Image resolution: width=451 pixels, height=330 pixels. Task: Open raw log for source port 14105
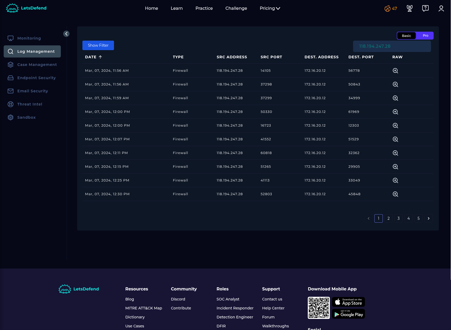395,71
